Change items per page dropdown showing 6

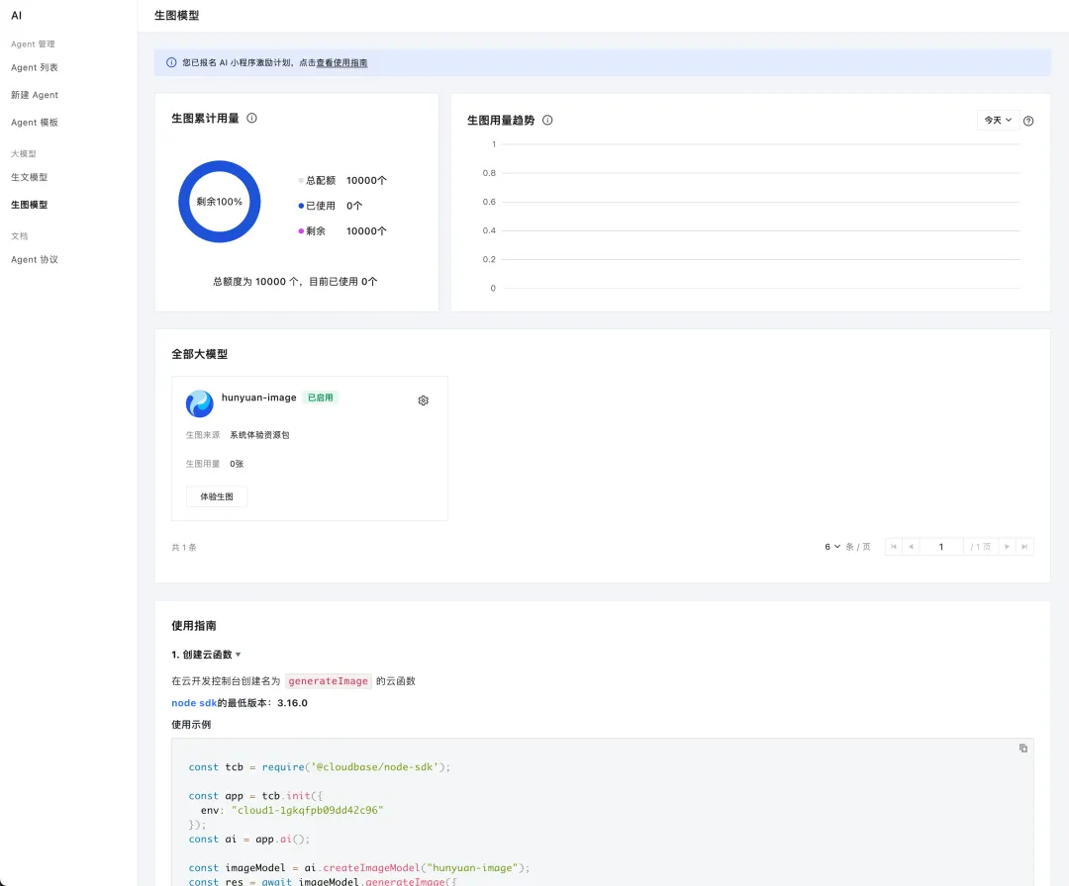click(x=832, y=547)
